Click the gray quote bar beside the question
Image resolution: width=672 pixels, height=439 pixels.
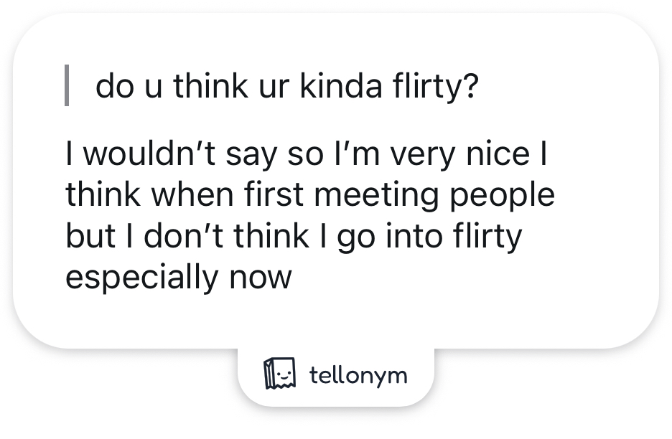[67, 85]
